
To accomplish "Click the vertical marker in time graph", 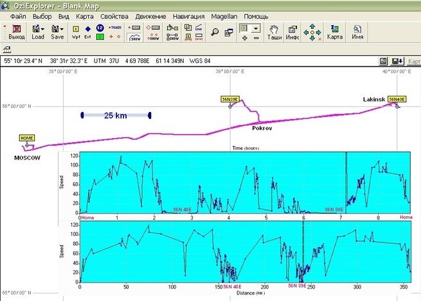I will coord(346,183).
